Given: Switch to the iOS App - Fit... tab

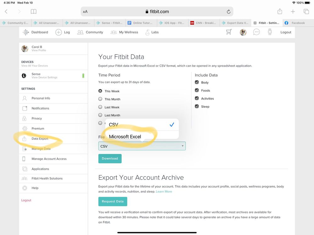Looking at the screenshot, I should [173, 23].
